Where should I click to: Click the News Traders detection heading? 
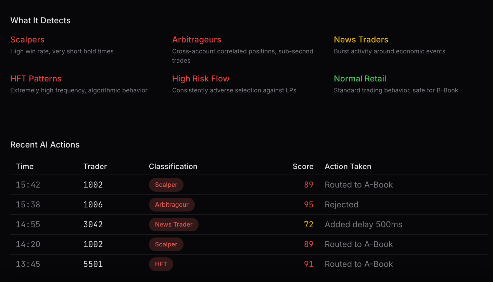(361, 39)
